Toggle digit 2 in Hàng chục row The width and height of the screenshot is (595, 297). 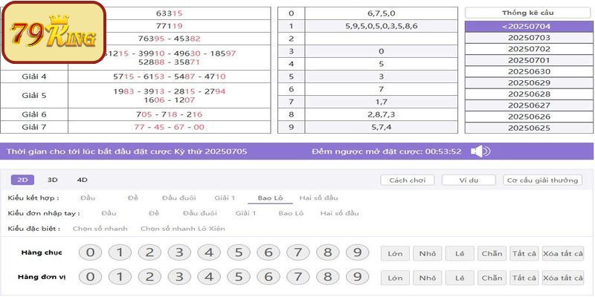click(x=149, y=252)
